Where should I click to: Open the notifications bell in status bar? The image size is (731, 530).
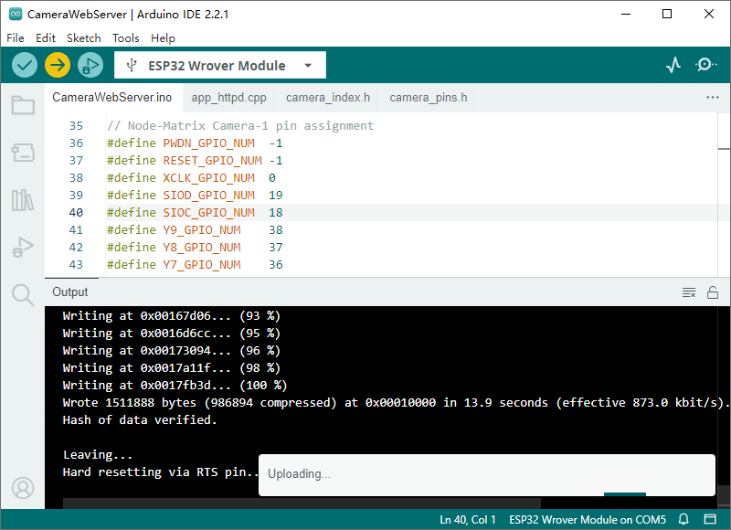[683, 520]
